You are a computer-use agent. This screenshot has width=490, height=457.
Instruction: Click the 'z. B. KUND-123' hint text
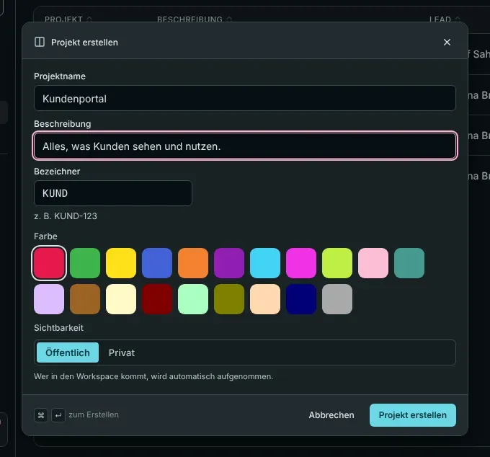click(x=66, y=216)
